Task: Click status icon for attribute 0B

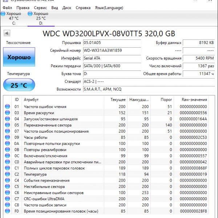Action: (x=7, y=150)
